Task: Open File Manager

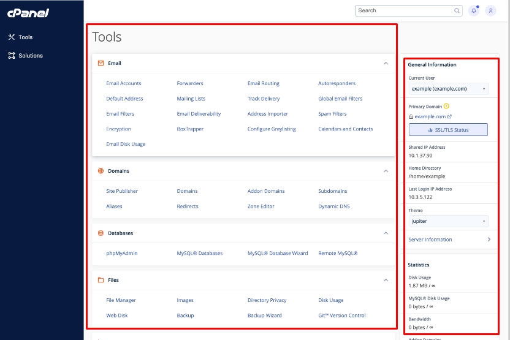Action: tap(121, 300)
